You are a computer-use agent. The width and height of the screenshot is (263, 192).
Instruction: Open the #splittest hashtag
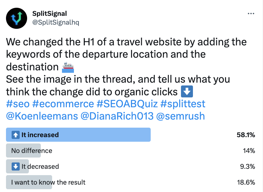coord(183,104)
